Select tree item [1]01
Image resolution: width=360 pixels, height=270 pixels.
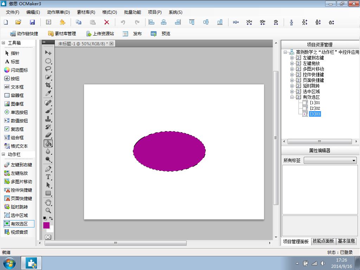pos(315,103)
